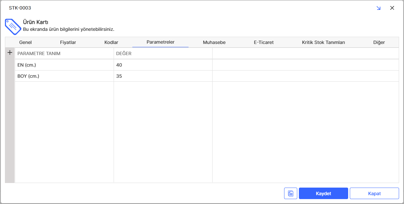
Task: Open the Fiyatlar tab
Action: 68,42
